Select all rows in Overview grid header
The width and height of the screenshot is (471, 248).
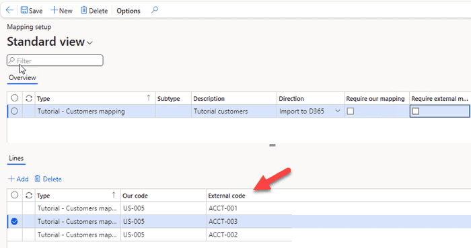(x=14, y=98)
